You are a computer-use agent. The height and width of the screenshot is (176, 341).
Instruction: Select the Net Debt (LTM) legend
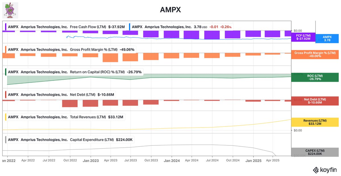point(60,94)
